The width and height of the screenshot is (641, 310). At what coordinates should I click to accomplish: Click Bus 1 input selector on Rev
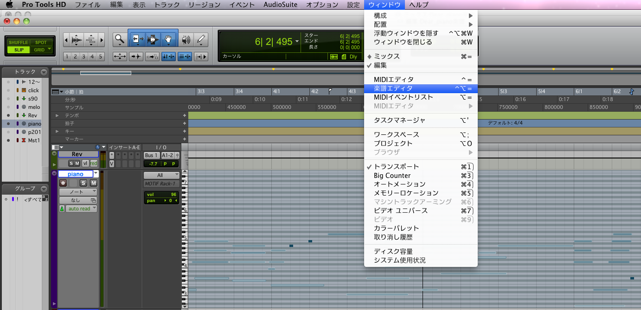click(x=151, y=155)
